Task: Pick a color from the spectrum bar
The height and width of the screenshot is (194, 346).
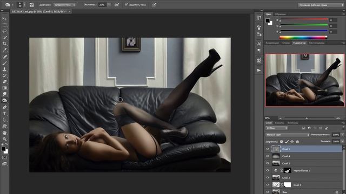Action: [x=303, y=38]
